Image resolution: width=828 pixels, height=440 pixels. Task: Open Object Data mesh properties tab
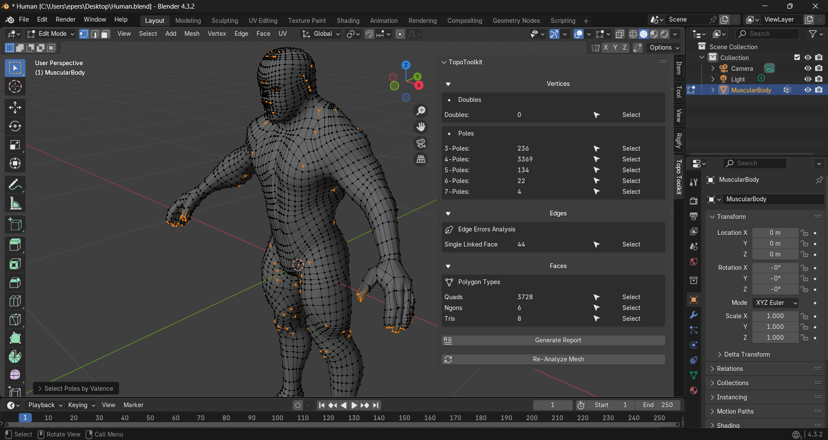point(694,375)
